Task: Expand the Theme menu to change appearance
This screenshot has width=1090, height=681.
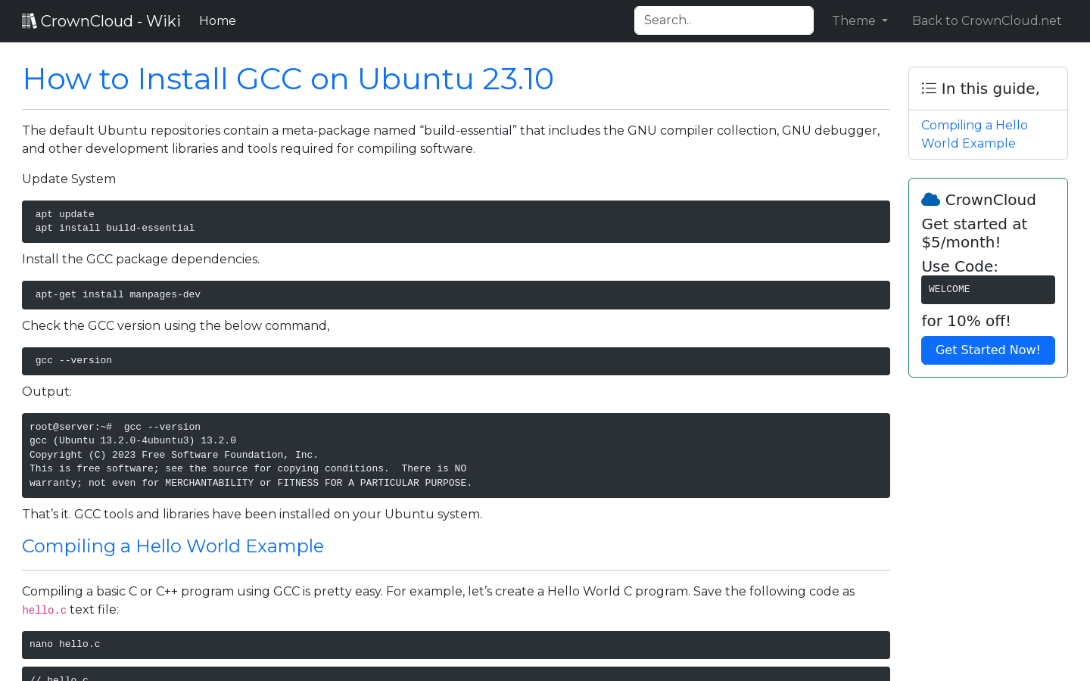Action: (859, 20)
